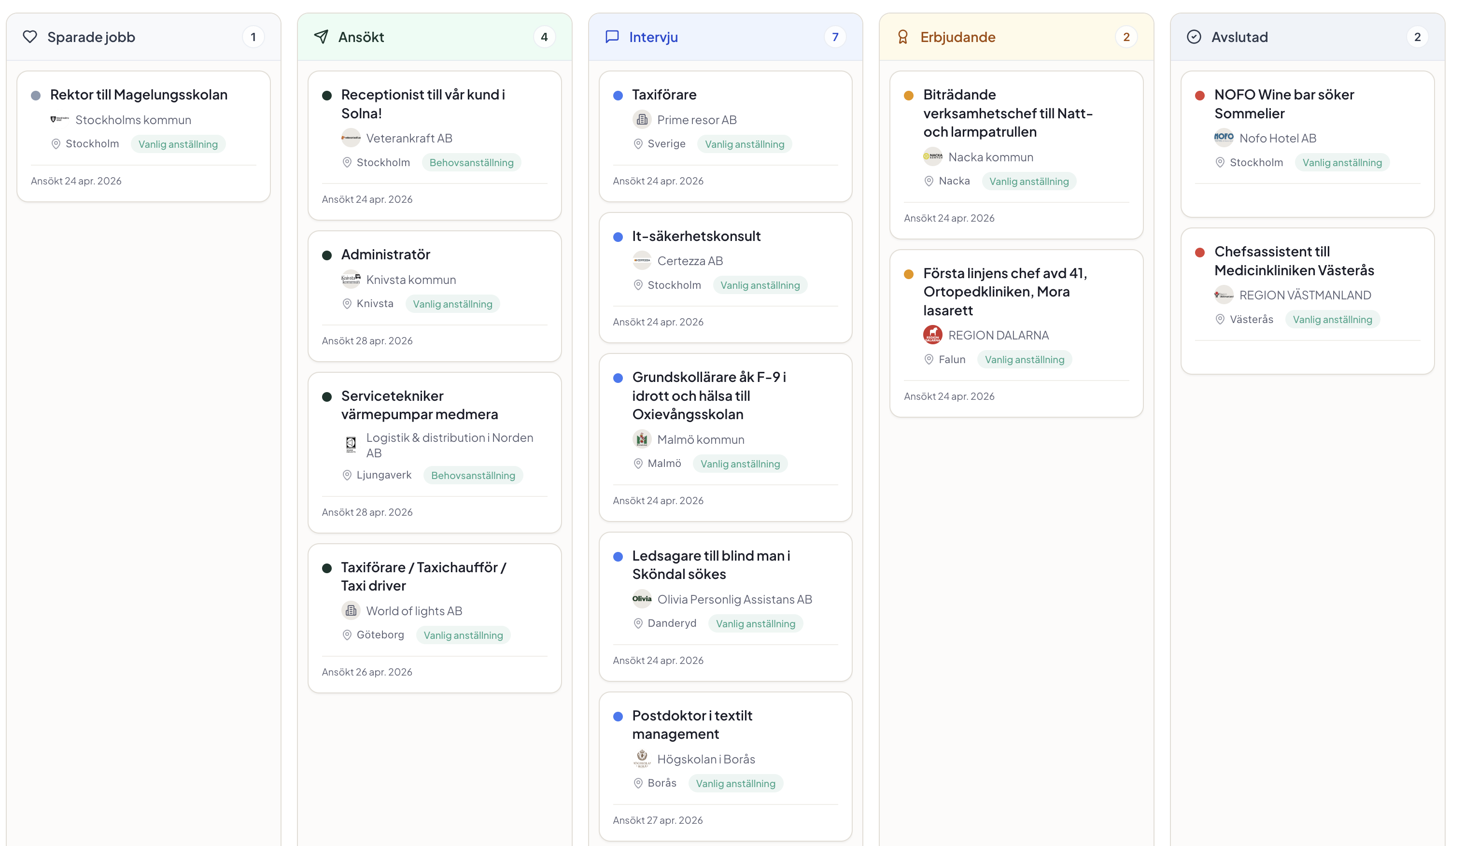
Task: Open Receptionist till vår kund i Solna job
Action: [x=423, y=104]
